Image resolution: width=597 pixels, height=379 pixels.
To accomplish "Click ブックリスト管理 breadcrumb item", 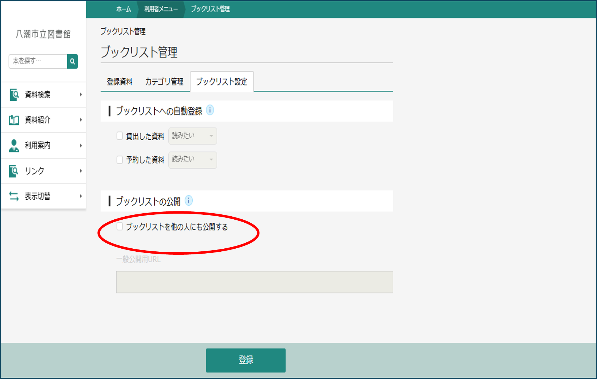I will [x=210, y=9].
